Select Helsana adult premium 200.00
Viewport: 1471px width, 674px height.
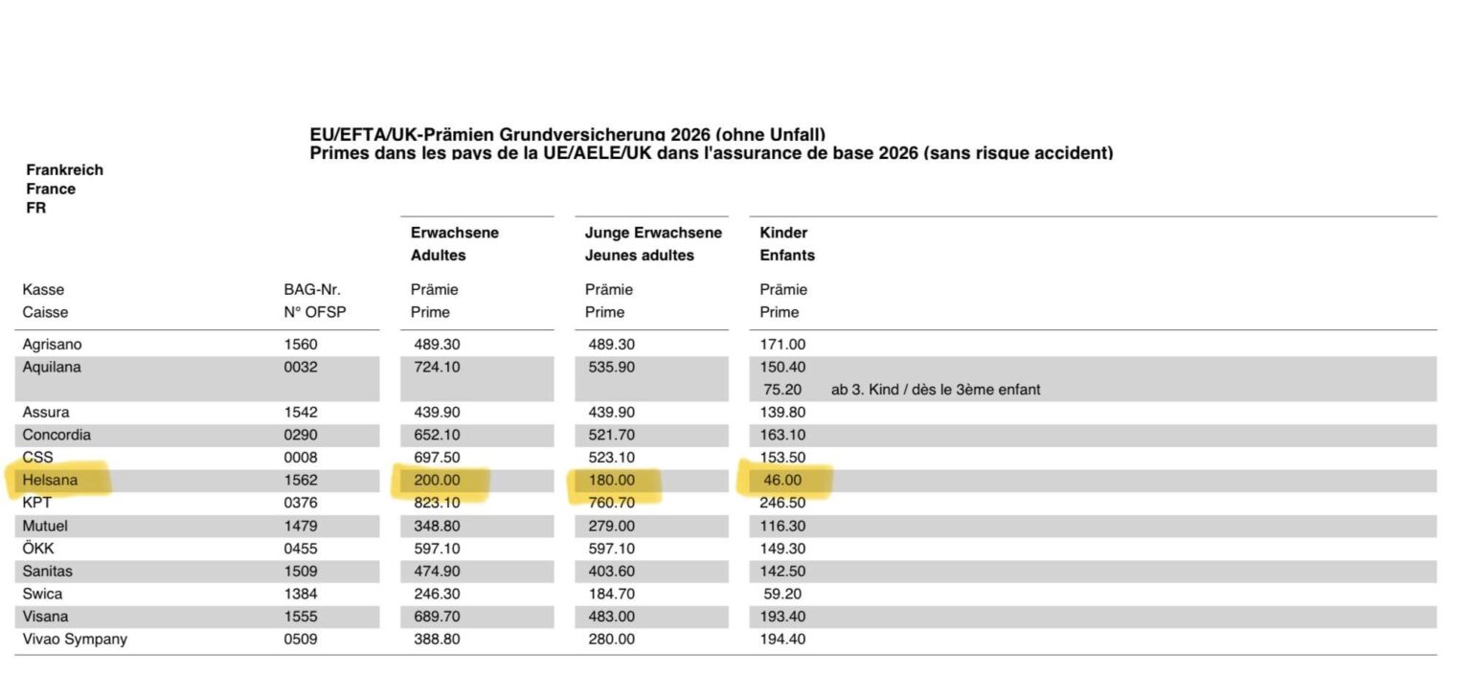click(x=437, y=480)
